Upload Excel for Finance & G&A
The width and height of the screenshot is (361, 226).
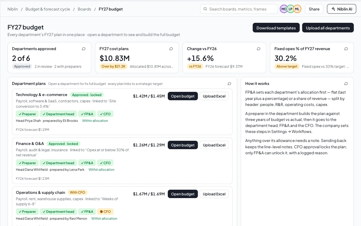coord(214,145)
